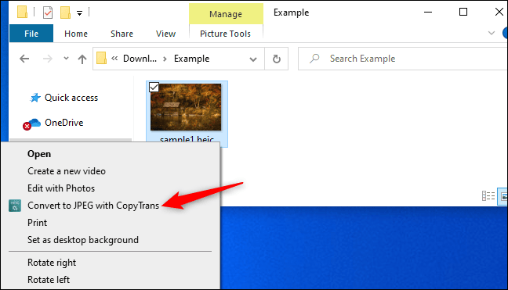Switch to Large icons view icon
508x290 pixels.
coord(503,196)
